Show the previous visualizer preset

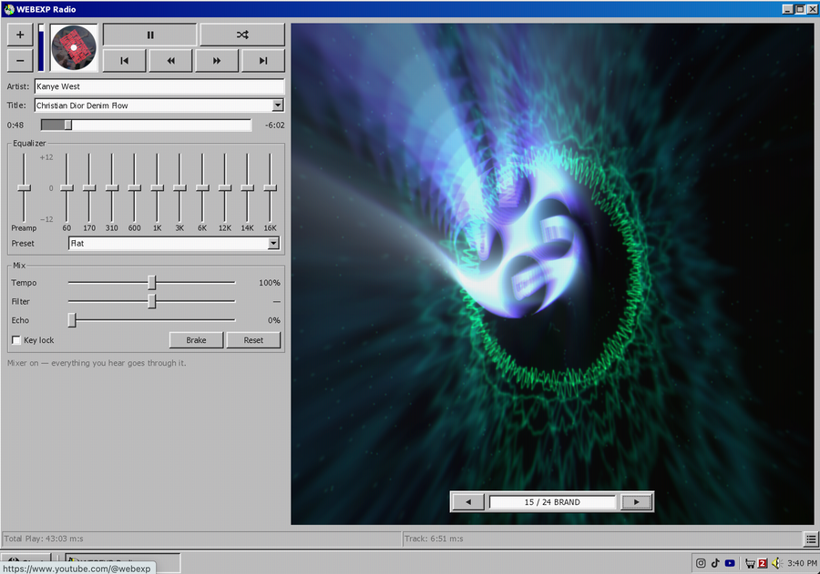pos(468,502)
